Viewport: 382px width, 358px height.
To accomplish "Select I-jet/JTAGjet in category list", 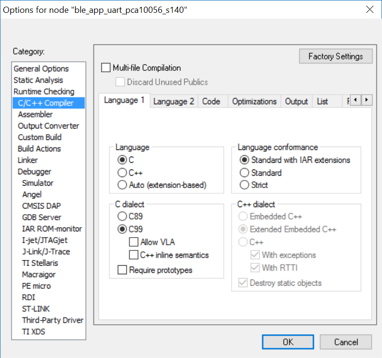I will click(49, 240).
